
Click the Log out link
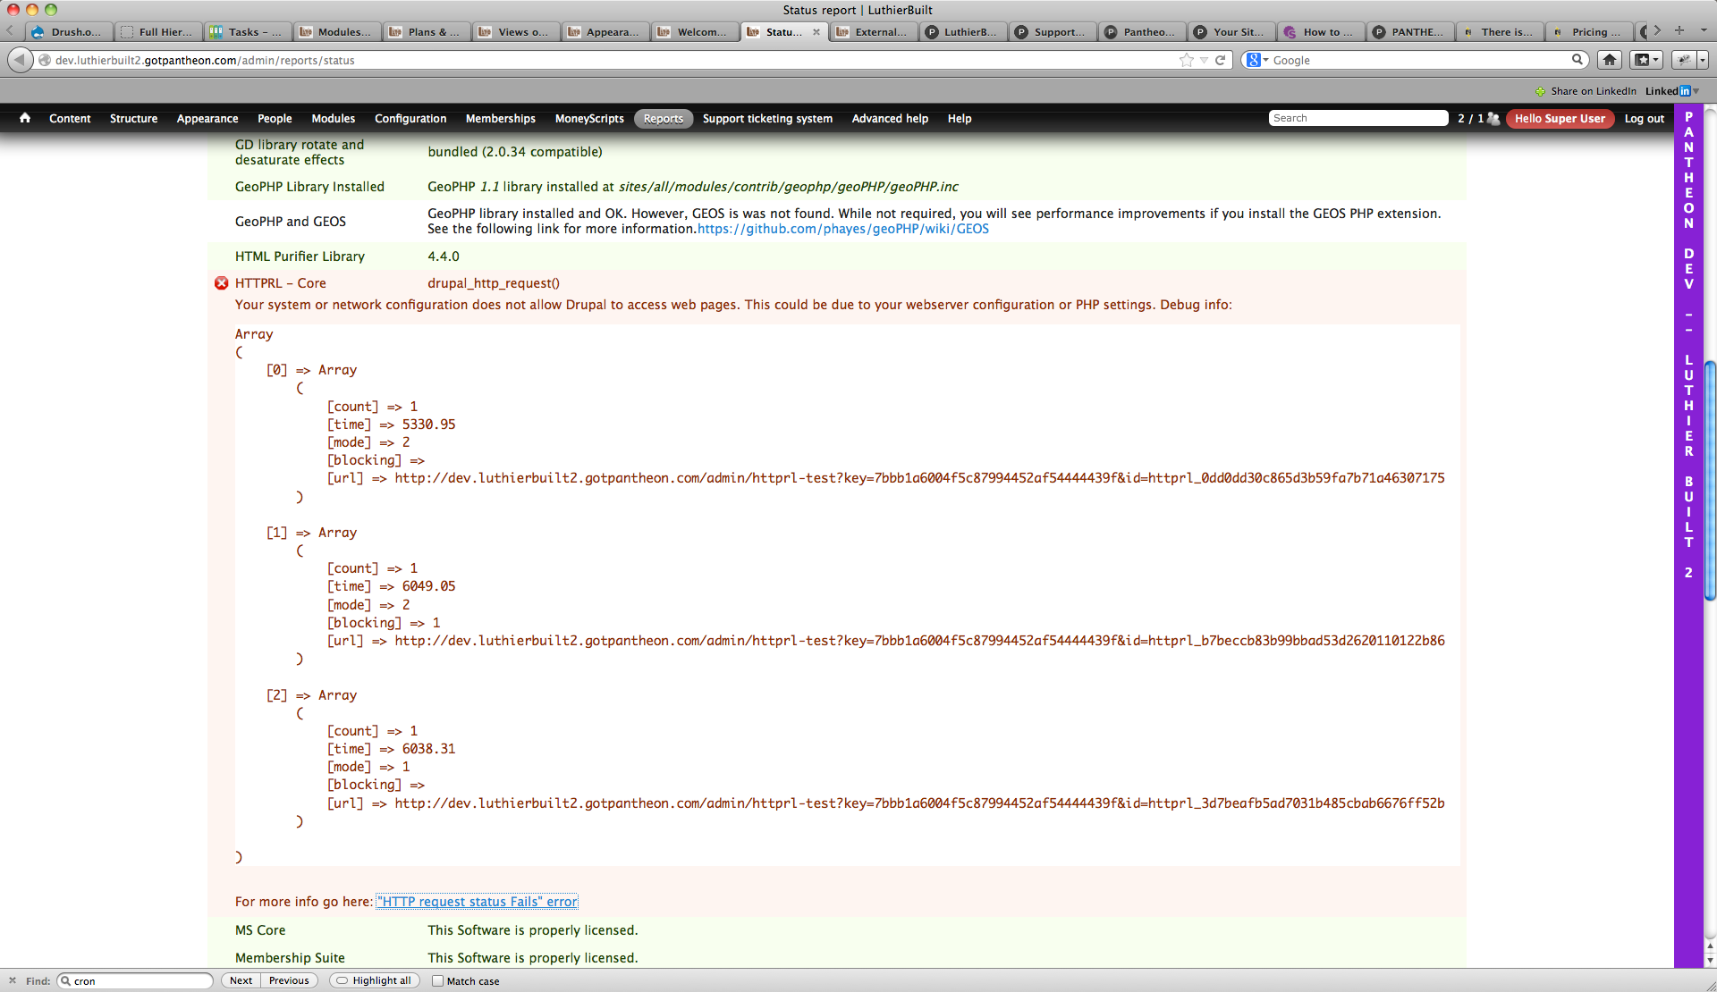click(x=1644, y=119)
